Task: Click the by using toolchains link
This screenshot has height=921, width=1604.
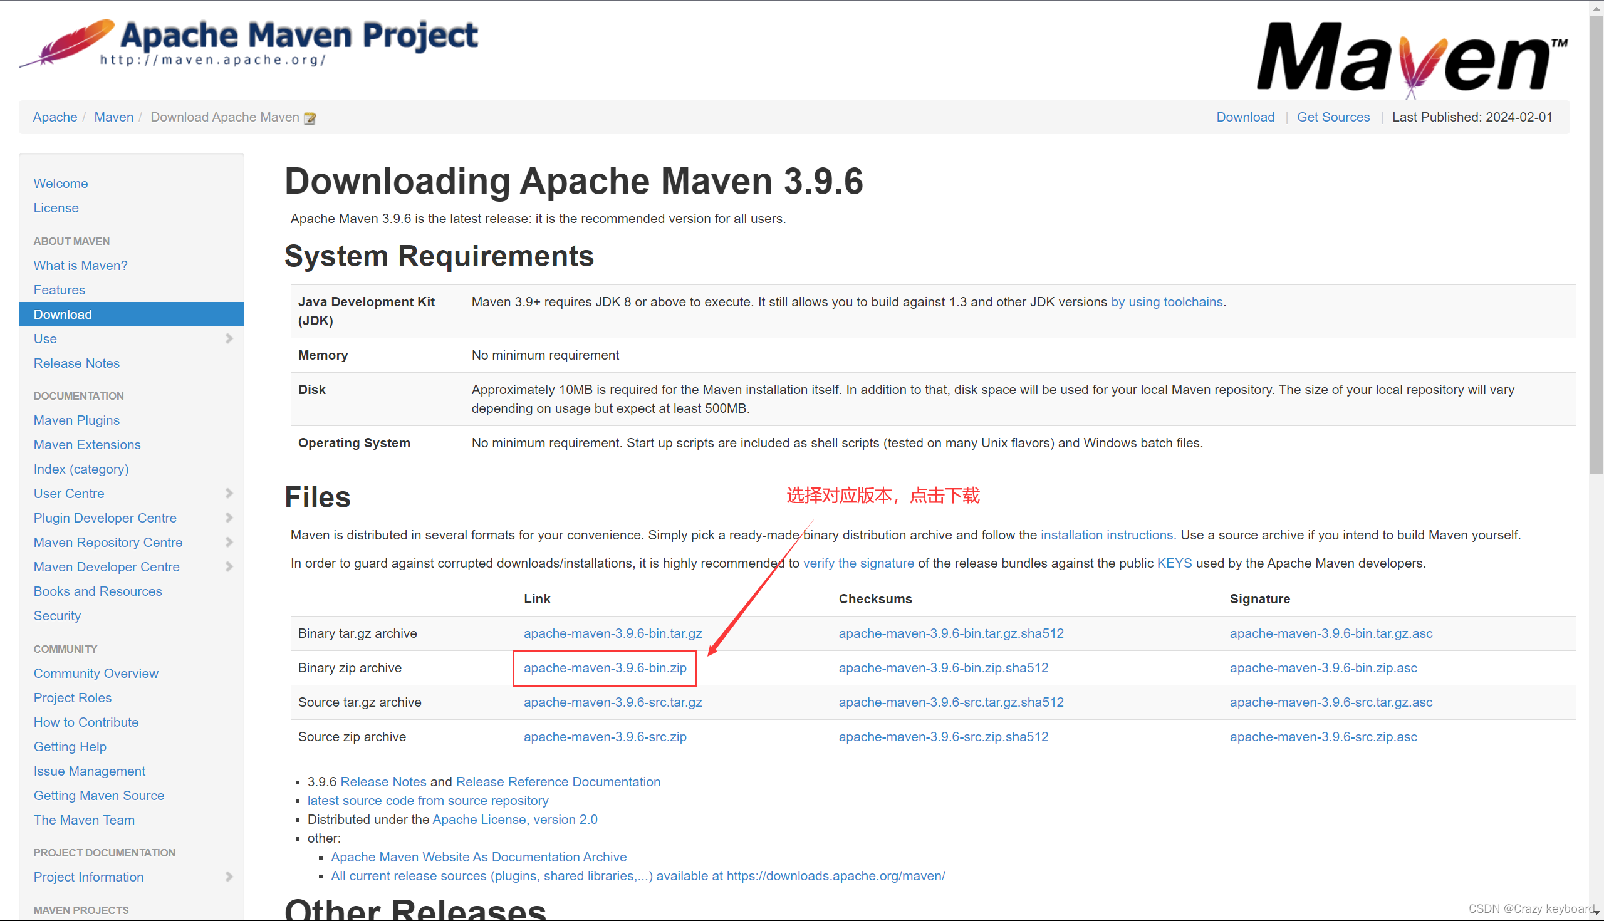Action: pyautogui.click(x=1166, y=302)
